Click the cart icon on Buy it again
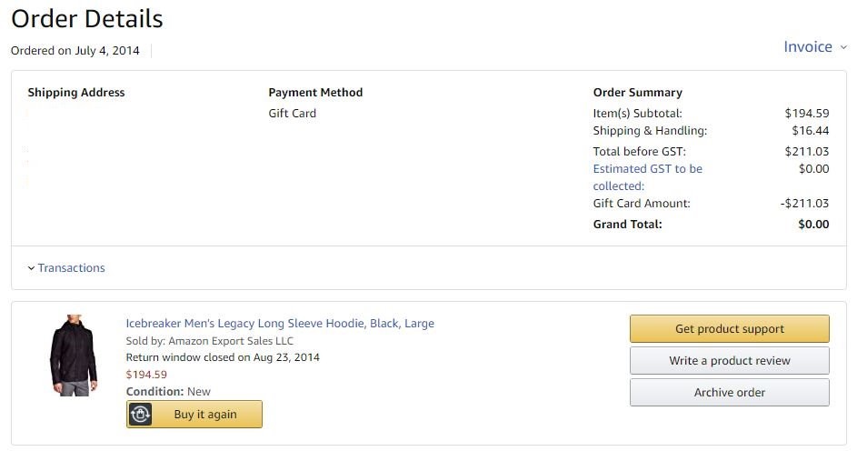857x451 pixels. click(x=141, y=415)
